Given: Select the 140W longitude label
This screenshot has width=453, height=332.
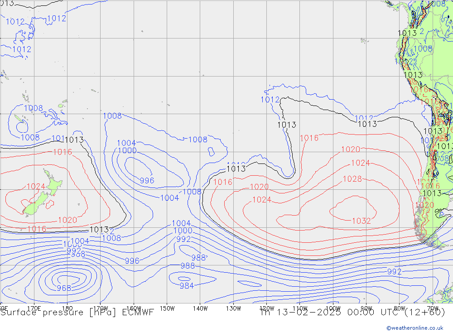Looking at the screenshot, I should click(200, 308).
